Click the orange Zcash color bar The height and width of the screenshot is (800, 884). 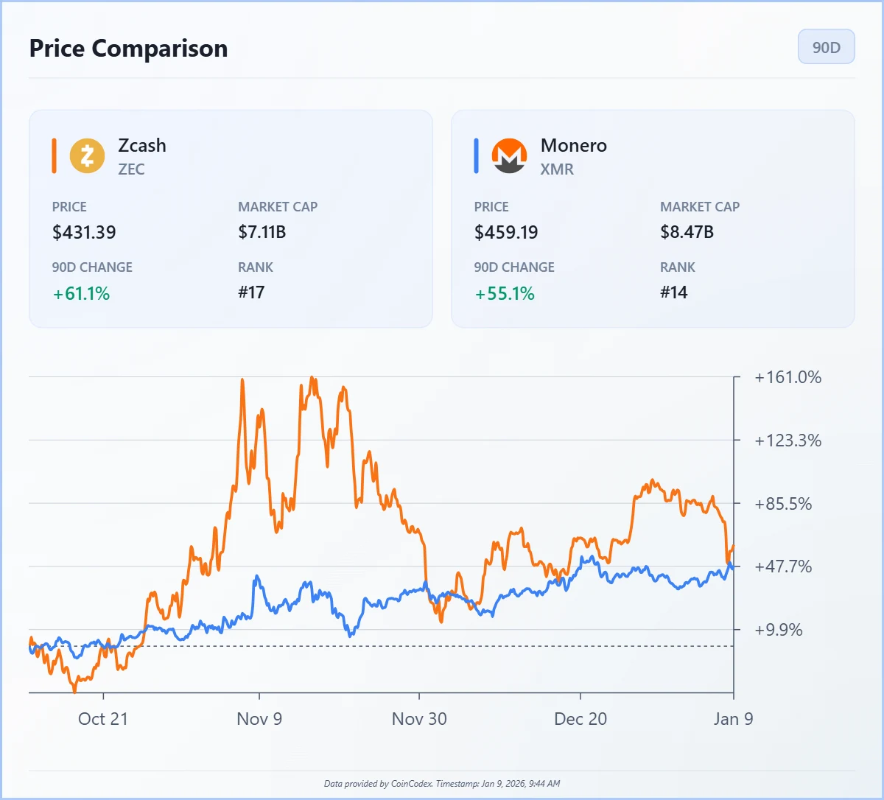click(54, 156)
